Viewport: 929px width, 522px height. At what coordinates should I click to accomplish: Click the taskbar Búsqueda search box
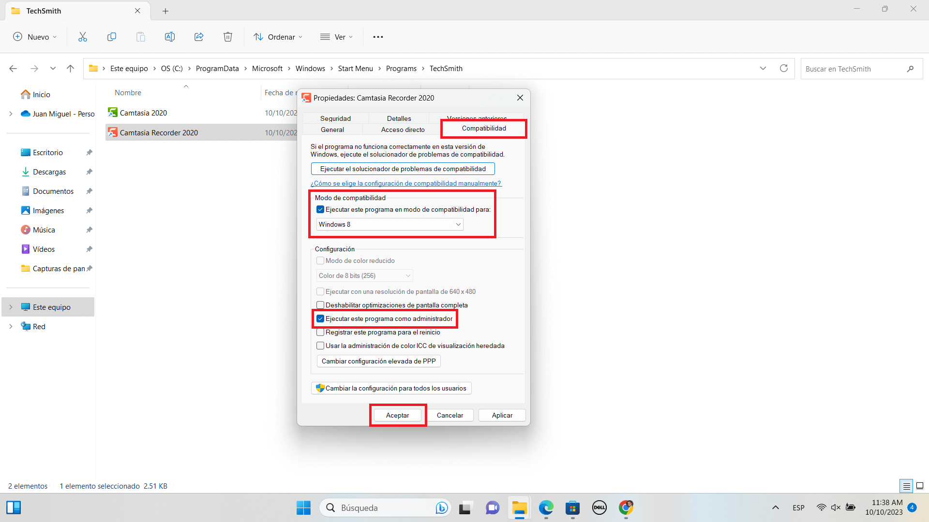click(x=385, y=507)
